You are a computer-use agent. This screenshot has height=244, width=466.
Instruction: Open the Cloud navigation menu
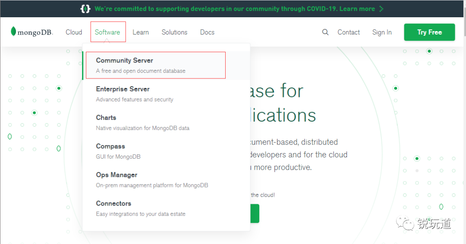tap(74, 32)
